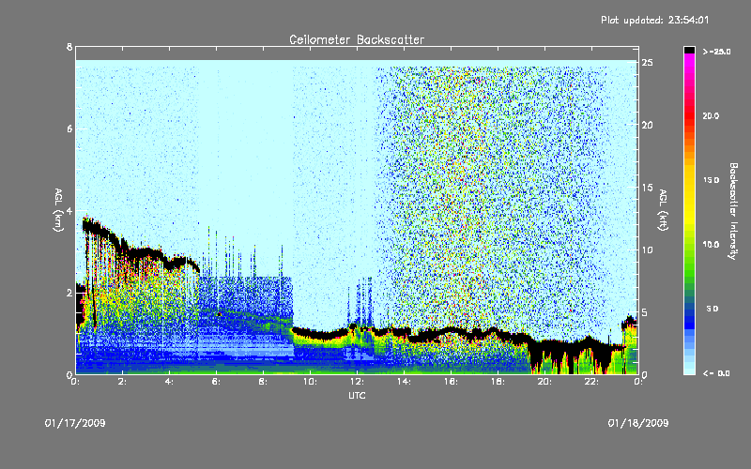
Task: Pick the pale cyan colorbar bottom band
Action: point(689,371)
